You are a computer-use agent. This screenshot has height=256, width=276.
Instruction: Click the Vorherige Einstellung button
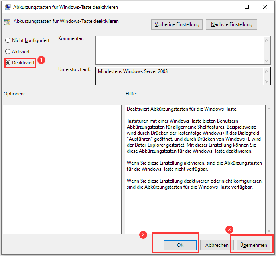pyautogui.click(x=177, y=24)
